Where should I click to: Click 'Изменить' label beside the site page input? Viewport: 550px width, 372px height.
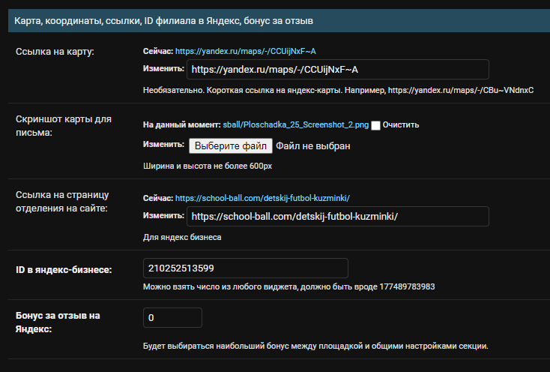tap(163, 215)
